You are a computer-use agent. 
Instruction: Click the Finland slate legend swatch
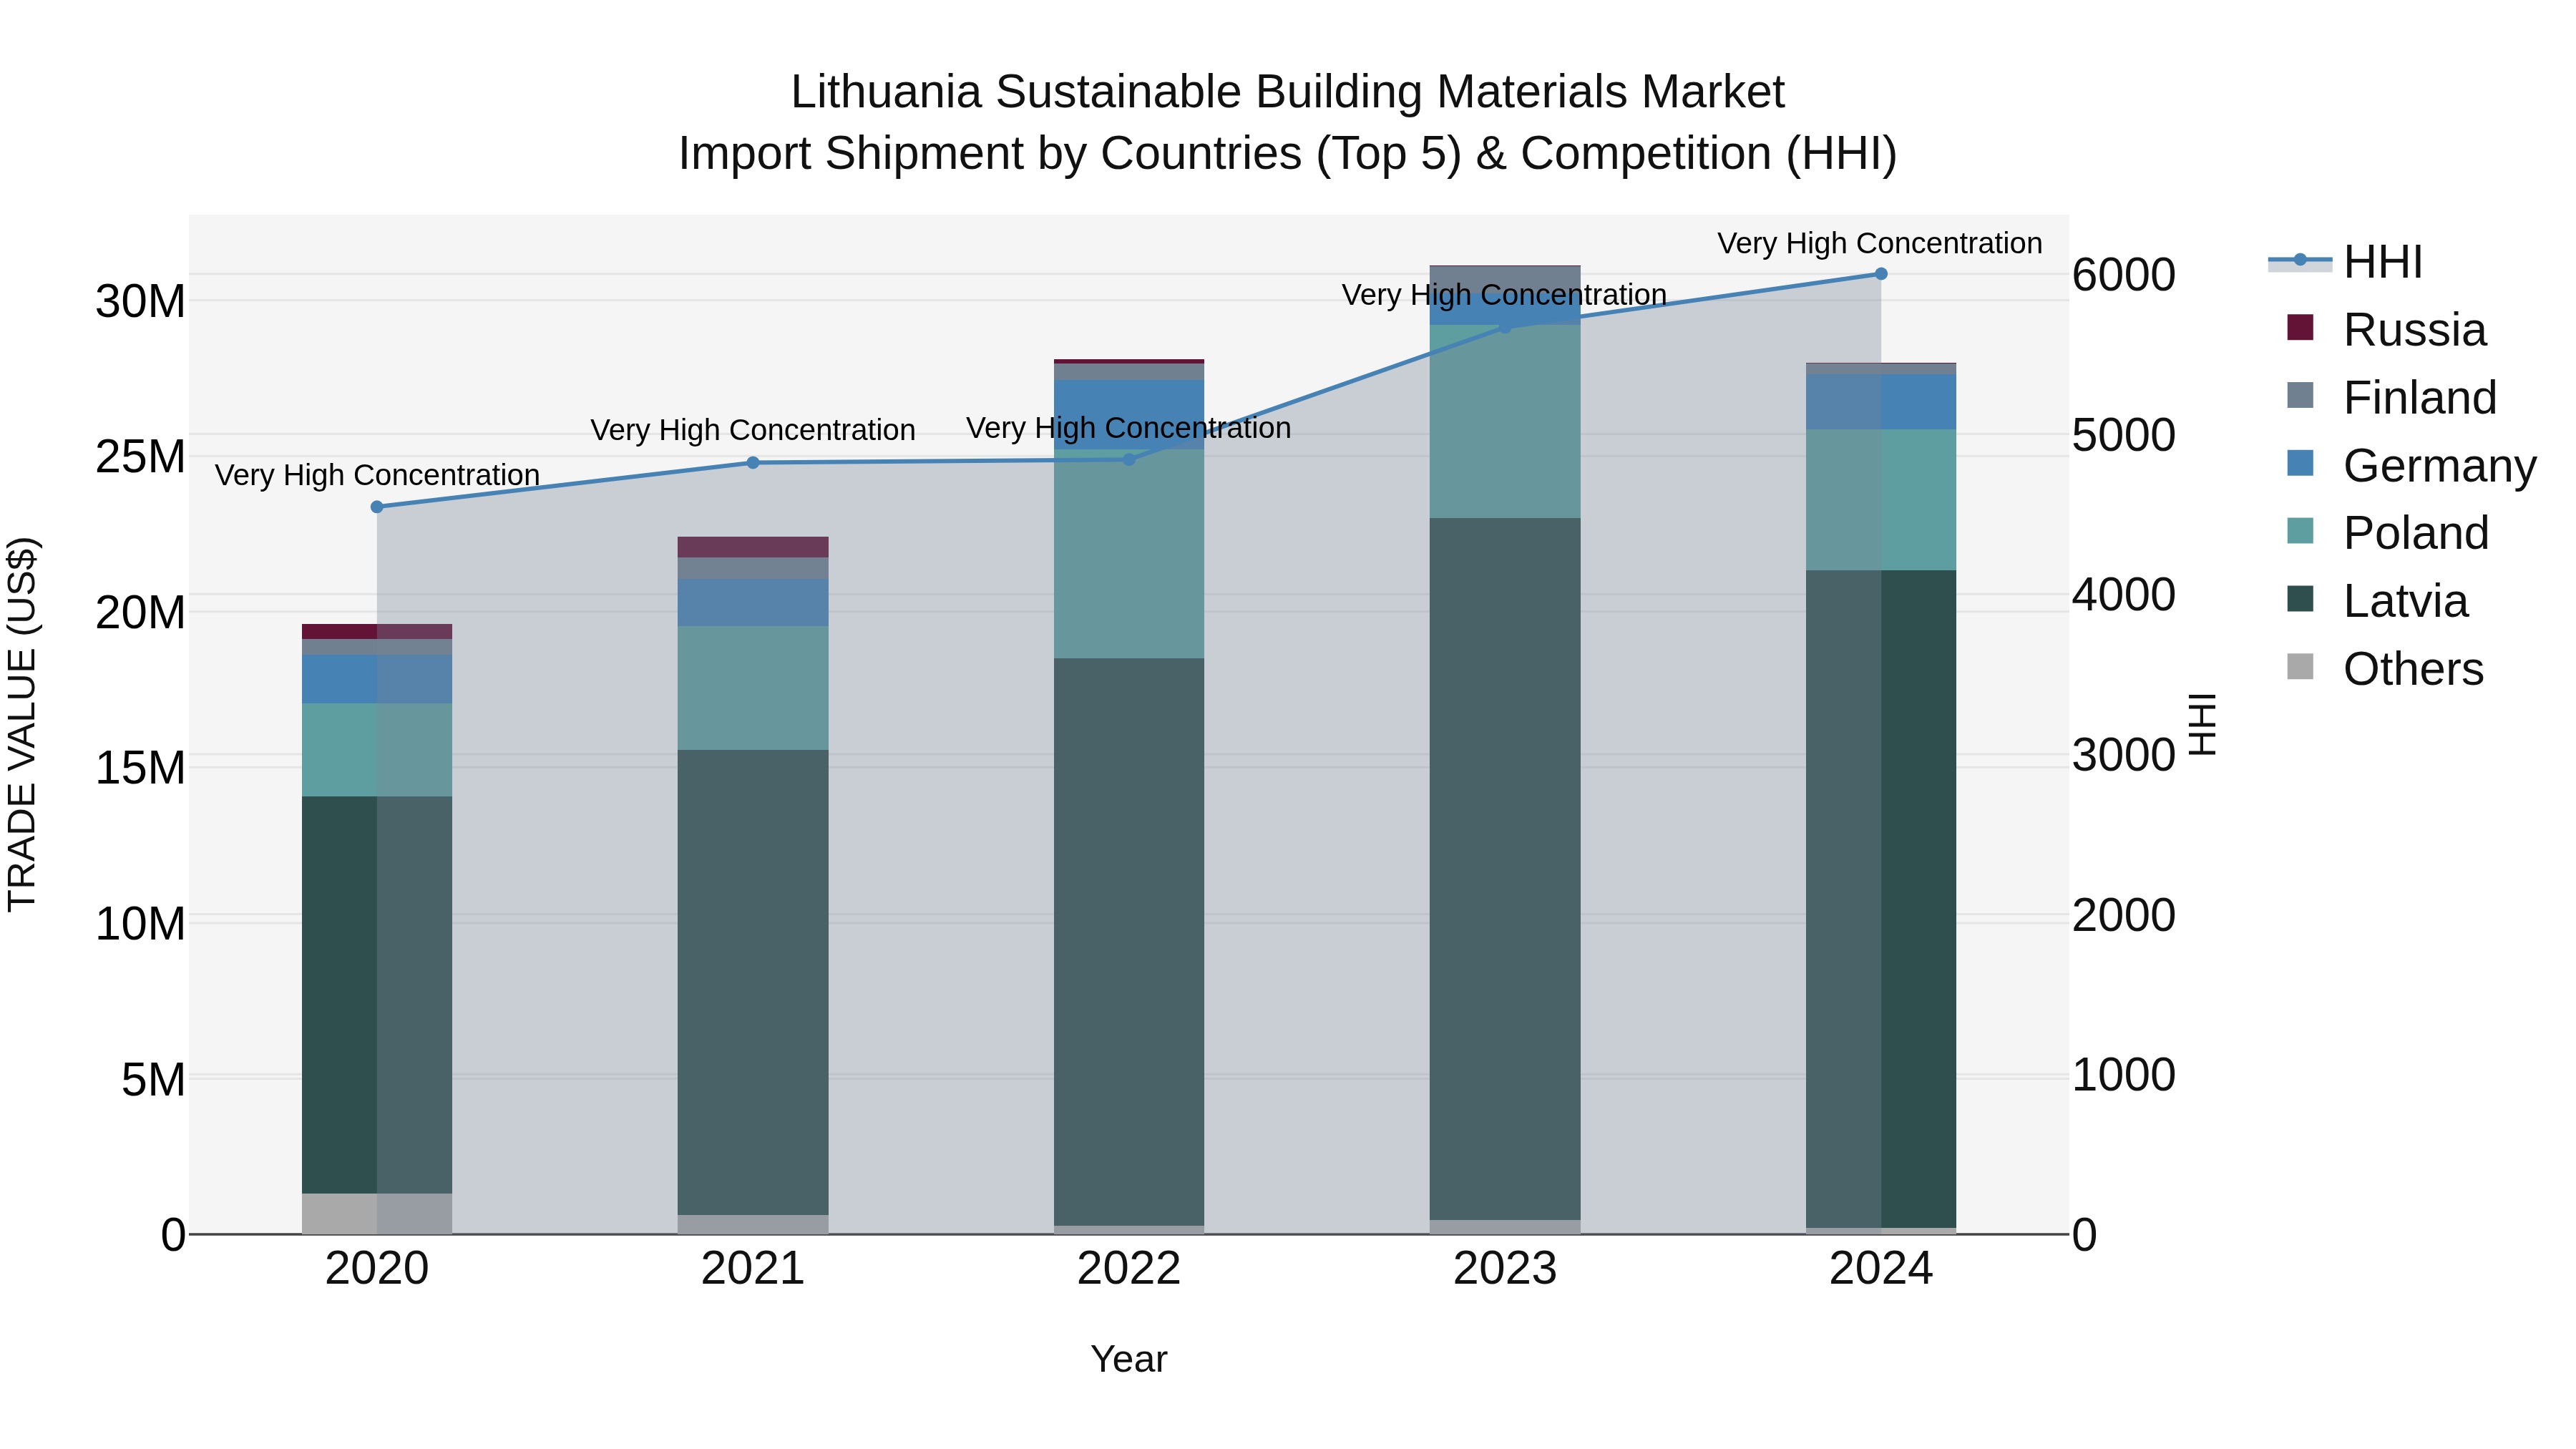[x=2300, y=395]
